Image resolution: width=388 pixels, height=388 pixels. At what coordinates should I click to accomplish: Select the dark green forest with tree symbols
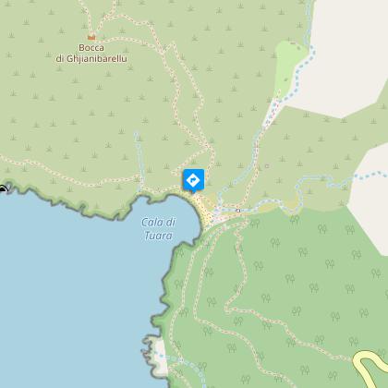pyautogui.click(x=293, y=293)
